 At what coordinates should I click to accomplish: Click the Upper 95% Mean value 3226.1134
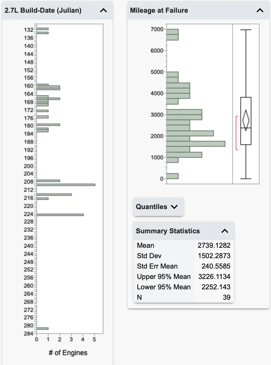(214, 277)
